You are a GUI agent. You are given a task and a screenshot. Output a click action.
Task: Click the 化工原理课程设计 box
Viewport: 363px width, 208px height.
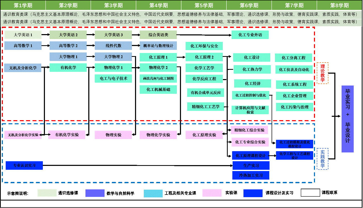251,156
